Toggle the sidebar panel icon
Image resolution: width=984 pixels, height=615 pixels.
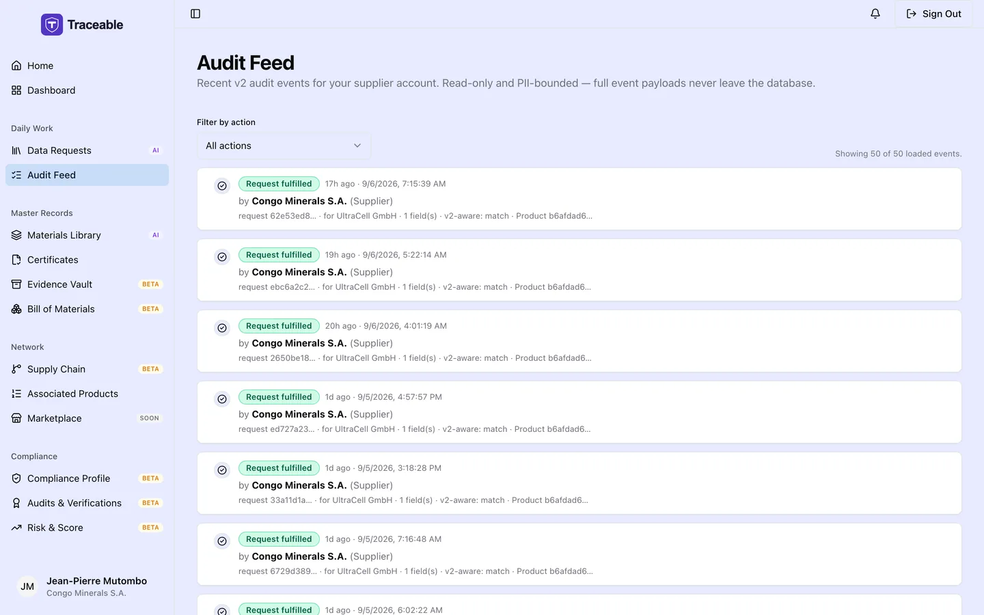pyautogui.click(x=195, y=14)
